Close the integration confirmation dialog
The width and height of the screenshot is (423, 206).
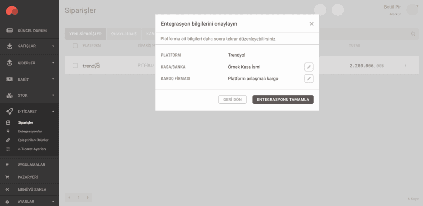311,24
